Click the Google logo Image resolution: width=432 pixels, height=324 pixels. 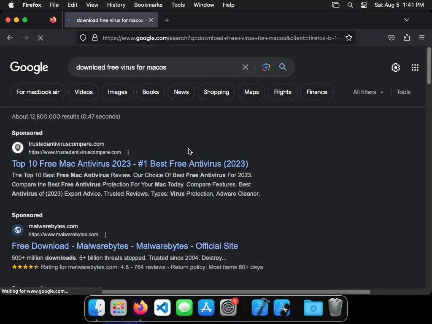(29, 67)
